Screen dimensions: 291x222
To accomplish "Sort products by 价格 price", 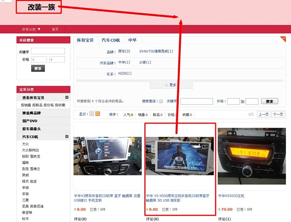I will pyautogui.click(x=172, y=114).
